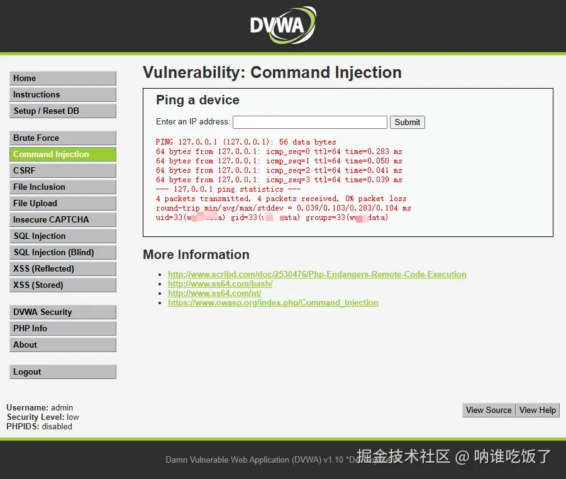Open Setup / Reset DB
The height and width of the screenshot is (479, 566).
[63, 111]
